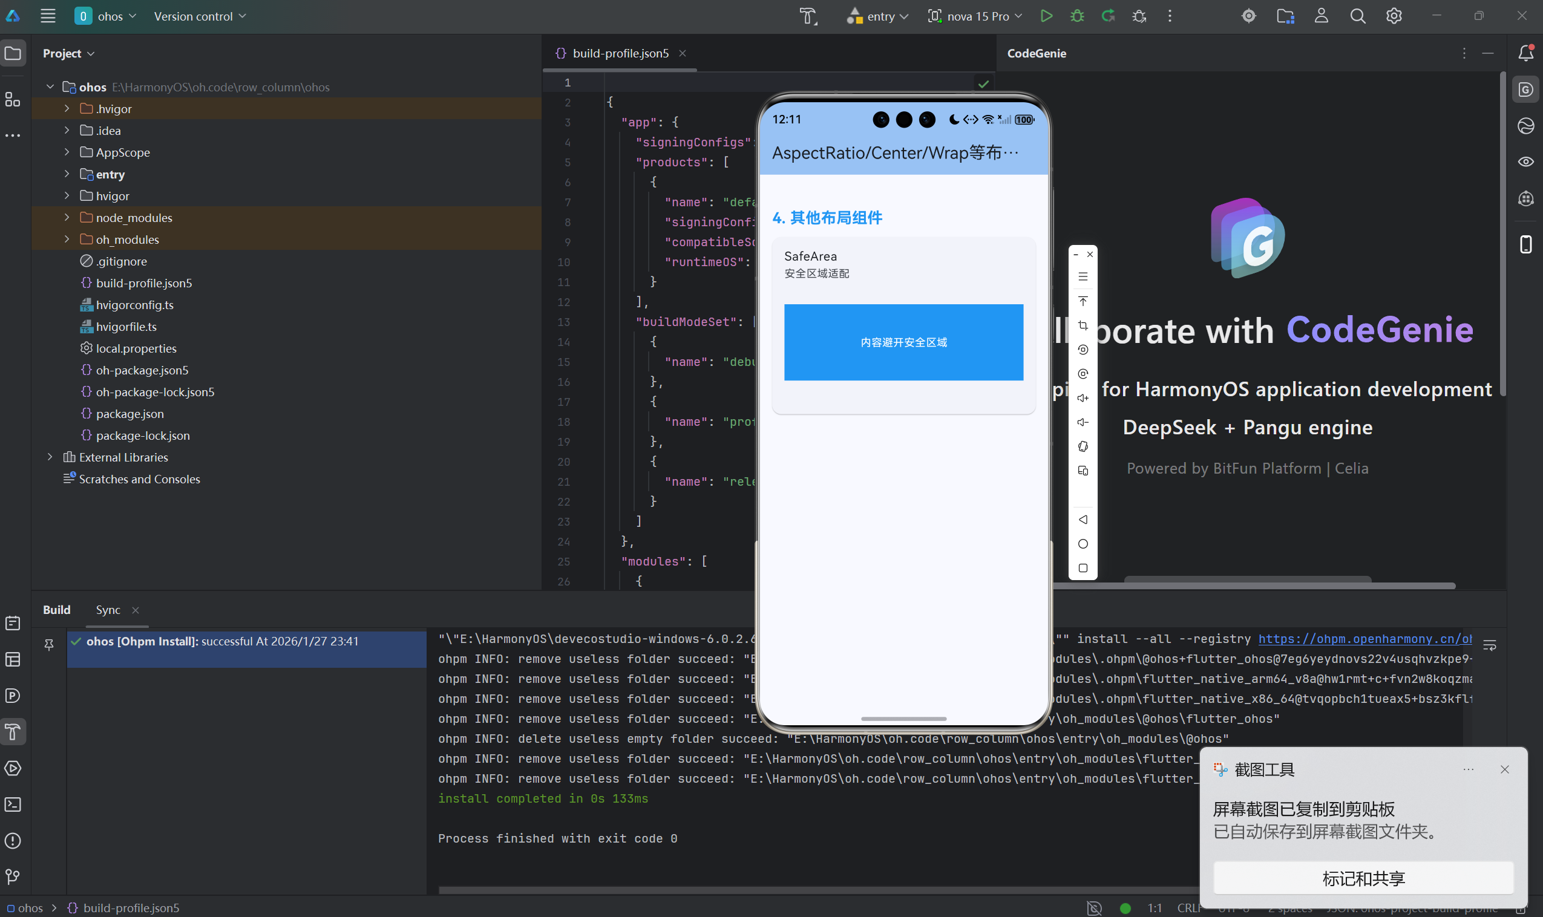Toggle the pin tab icon in Build panel

(x=49, y=644)
